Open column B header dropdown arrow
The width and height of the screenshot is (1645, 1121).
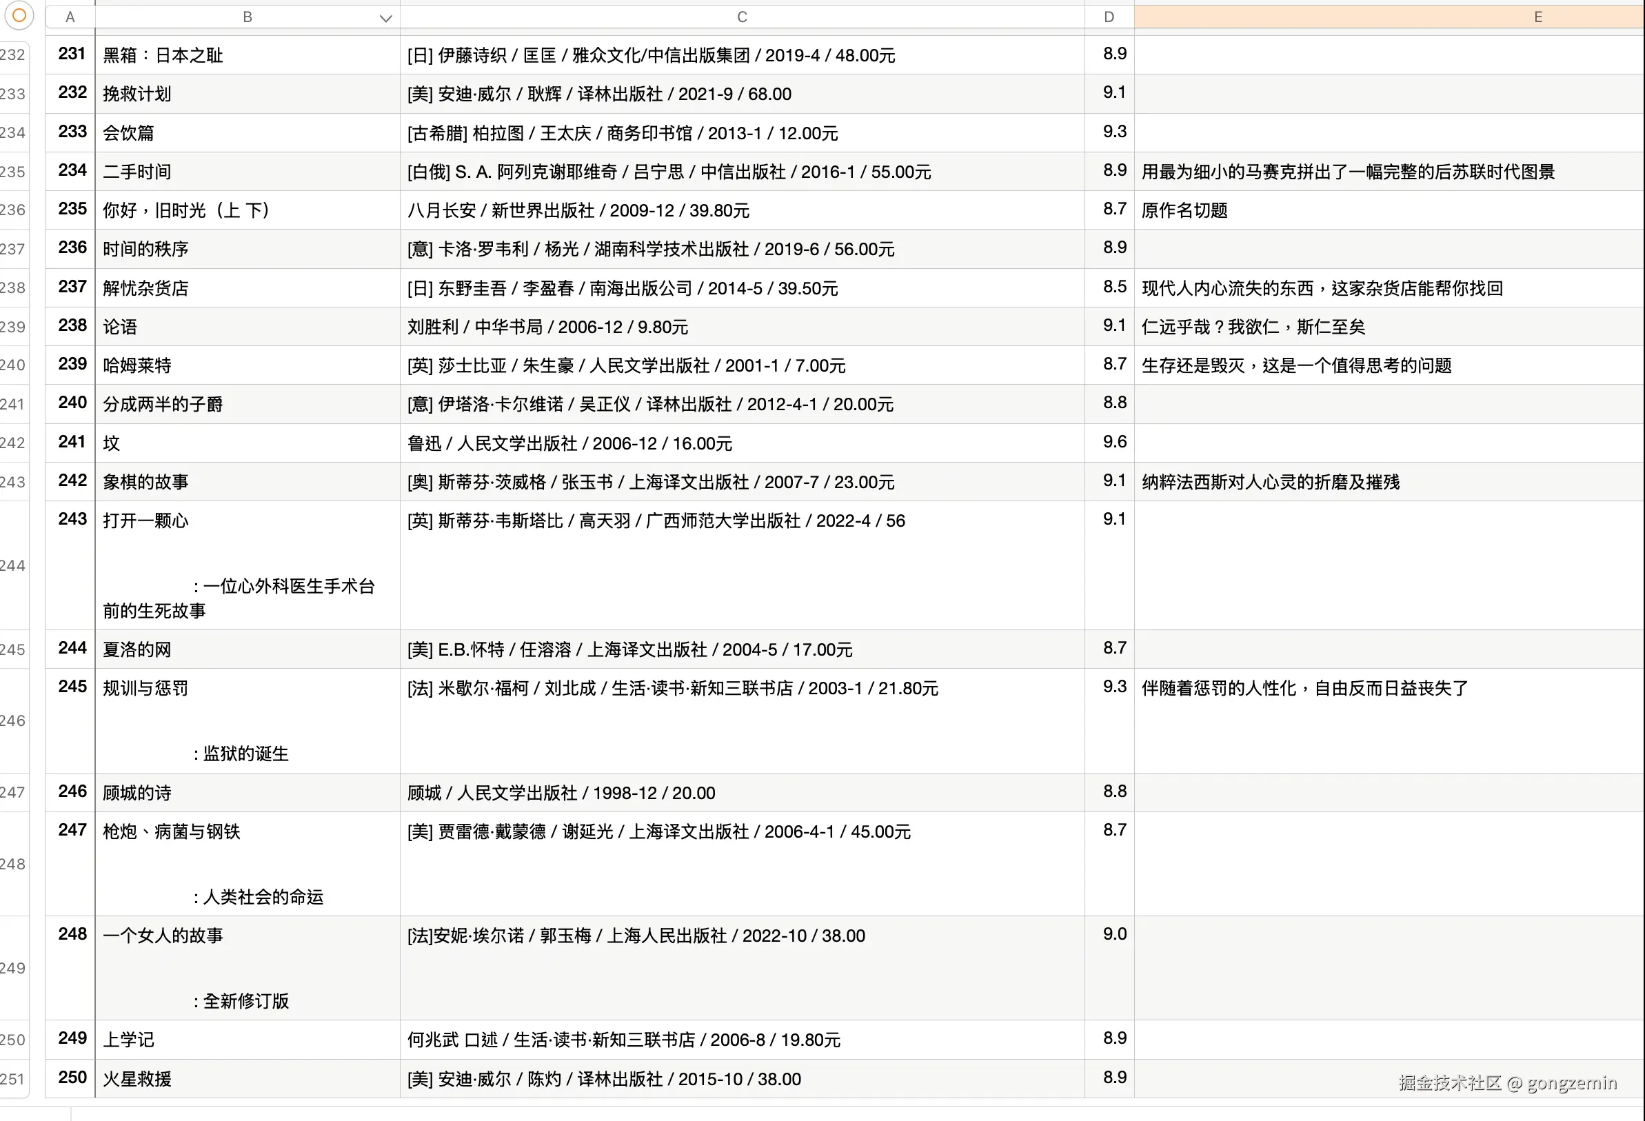coord(385,18)
